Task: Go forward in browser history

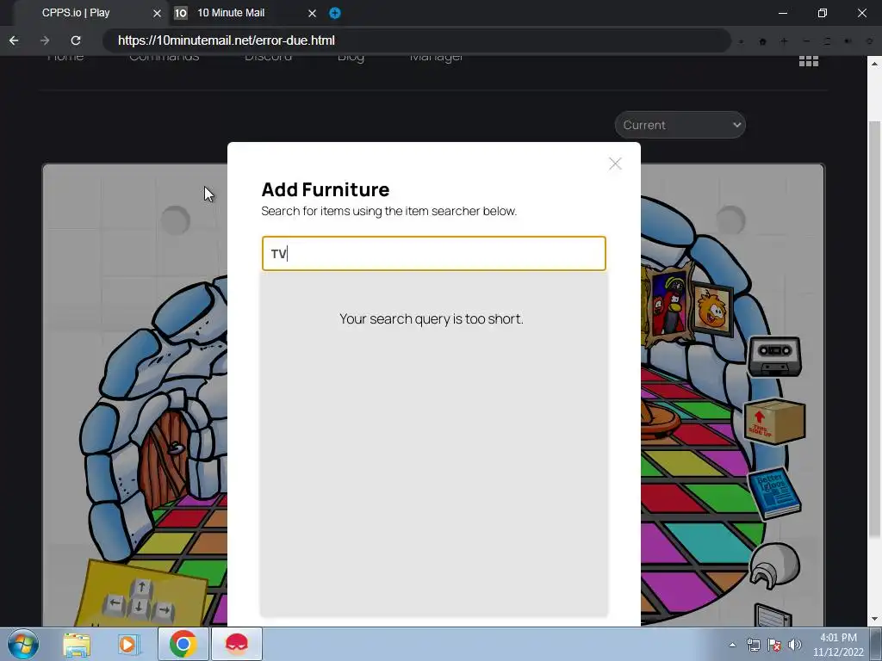Action: coord(45,40)
